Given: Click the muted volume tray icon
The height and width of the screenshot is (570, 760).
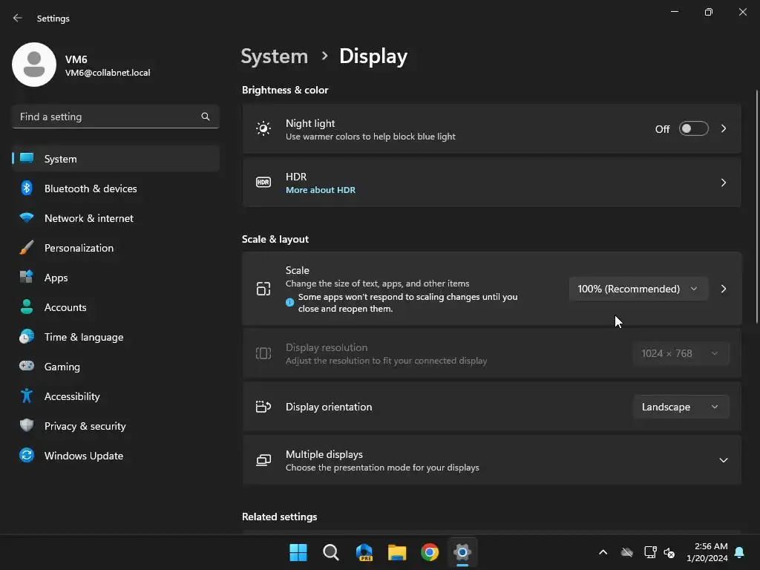Looking at the screenshot, I should click(669, 552).
